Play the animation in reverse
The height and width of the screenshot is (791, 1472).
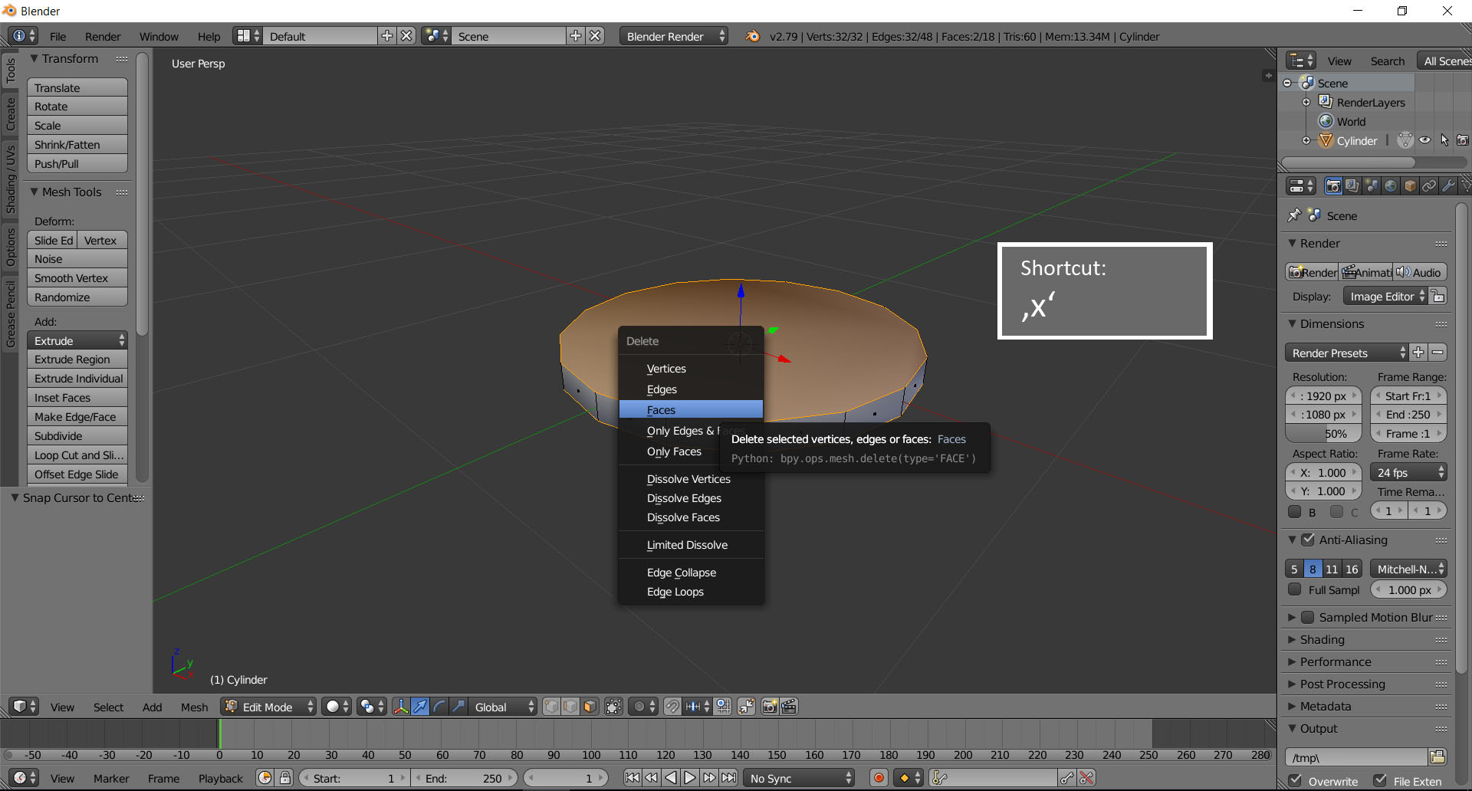coord(671,778)
